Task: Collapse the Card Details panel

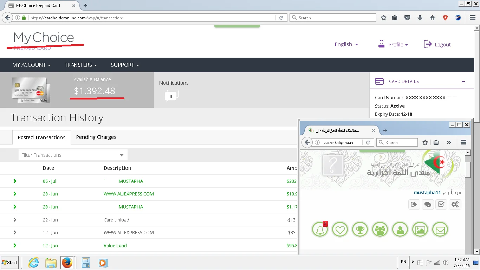Action: 463,81
